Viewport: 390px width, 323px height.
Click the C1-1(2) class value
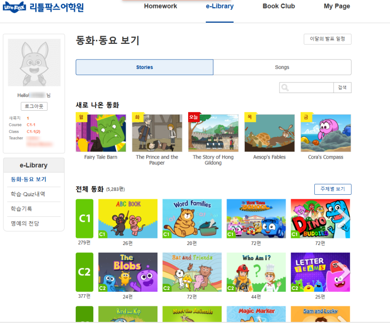pyautogui.click(x=34, y=131)
